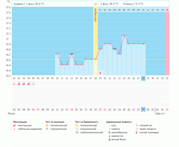
Task: Click the negative pregnancy test legend icon
Action: (77, 129)
